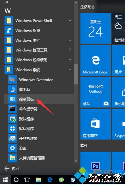
Task: Expand the Windows 管理工具 folder chevron
Action: [70, 50]
